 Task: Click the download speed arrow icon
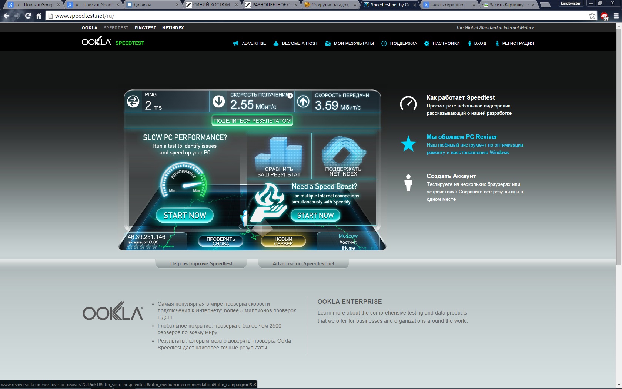click(219, 101)
